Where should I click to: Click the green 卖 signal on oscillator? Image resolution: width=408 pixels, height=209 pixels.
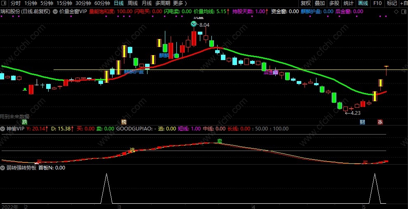tap(220, 141)
